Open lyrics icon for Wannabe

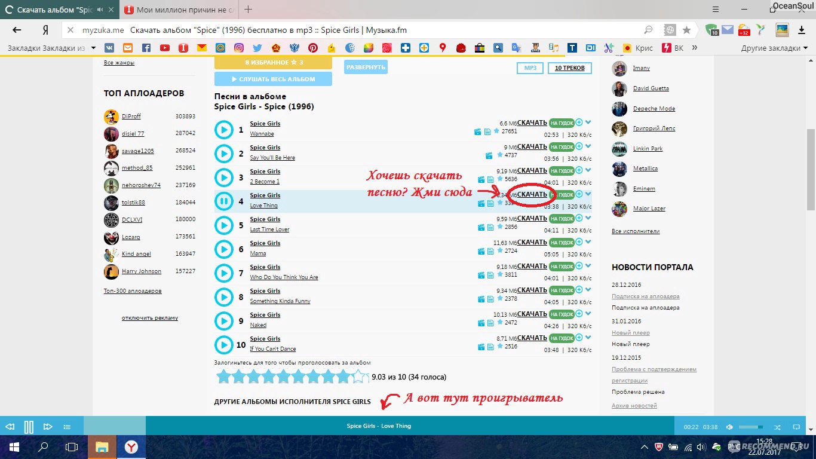pos(487,131)
